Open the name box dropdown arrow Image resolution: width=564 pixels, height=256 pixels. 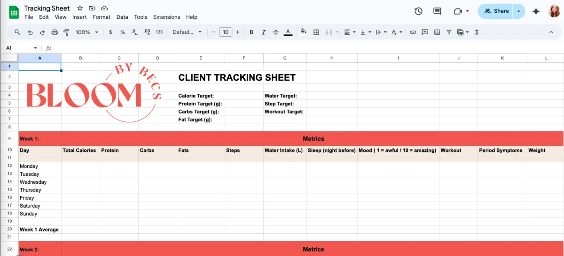35,48
